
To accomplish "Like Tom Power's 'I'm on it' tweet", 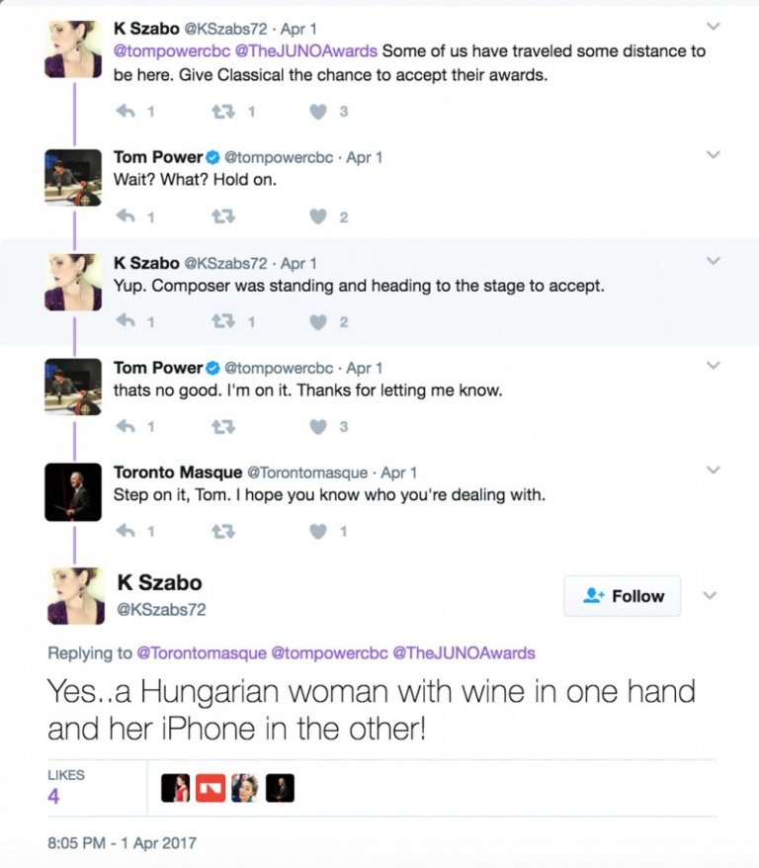I will [318, 426].
